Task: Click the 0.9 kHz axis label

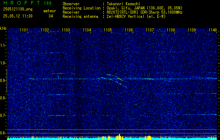Action: point(3,80)
